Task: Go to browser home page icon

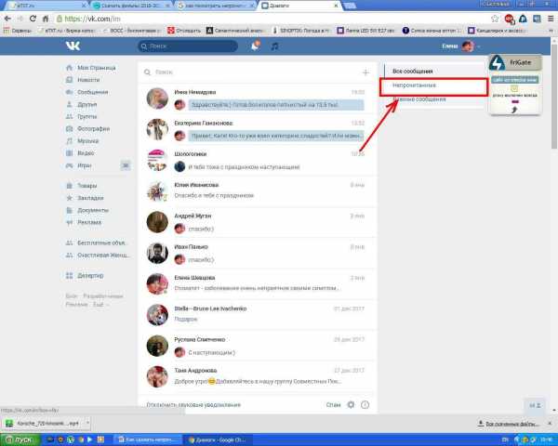Action: (x=46, y=19)
